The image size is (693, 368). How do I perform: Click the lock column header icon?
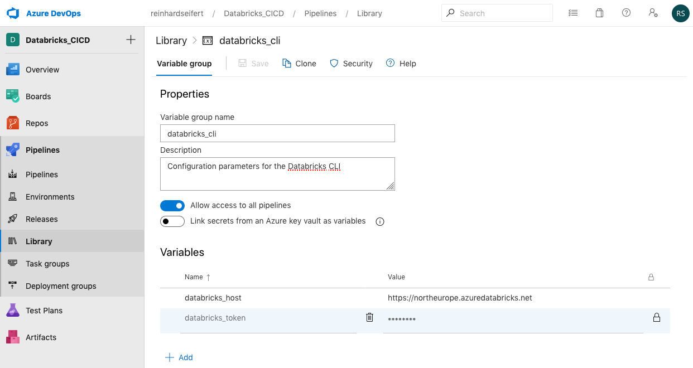pyautogui.click(x=651, y=277)
